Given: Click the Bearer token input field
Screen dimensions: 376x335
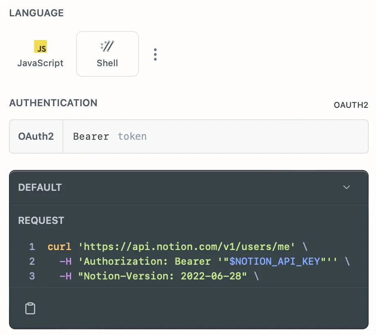Looking at the screenshot, I should (215, 136).
